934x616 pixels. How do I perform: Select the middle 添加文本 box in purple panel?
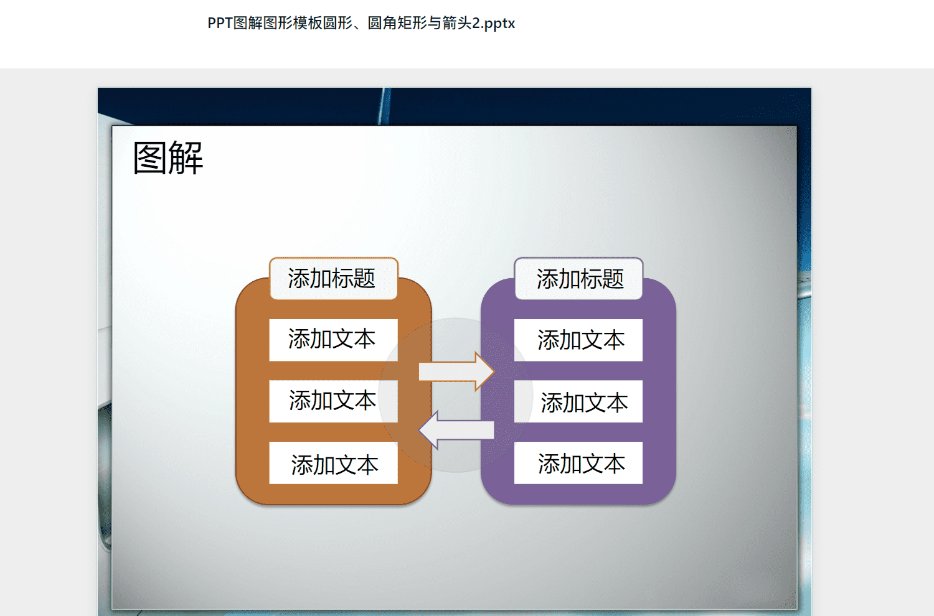point(578,401)
